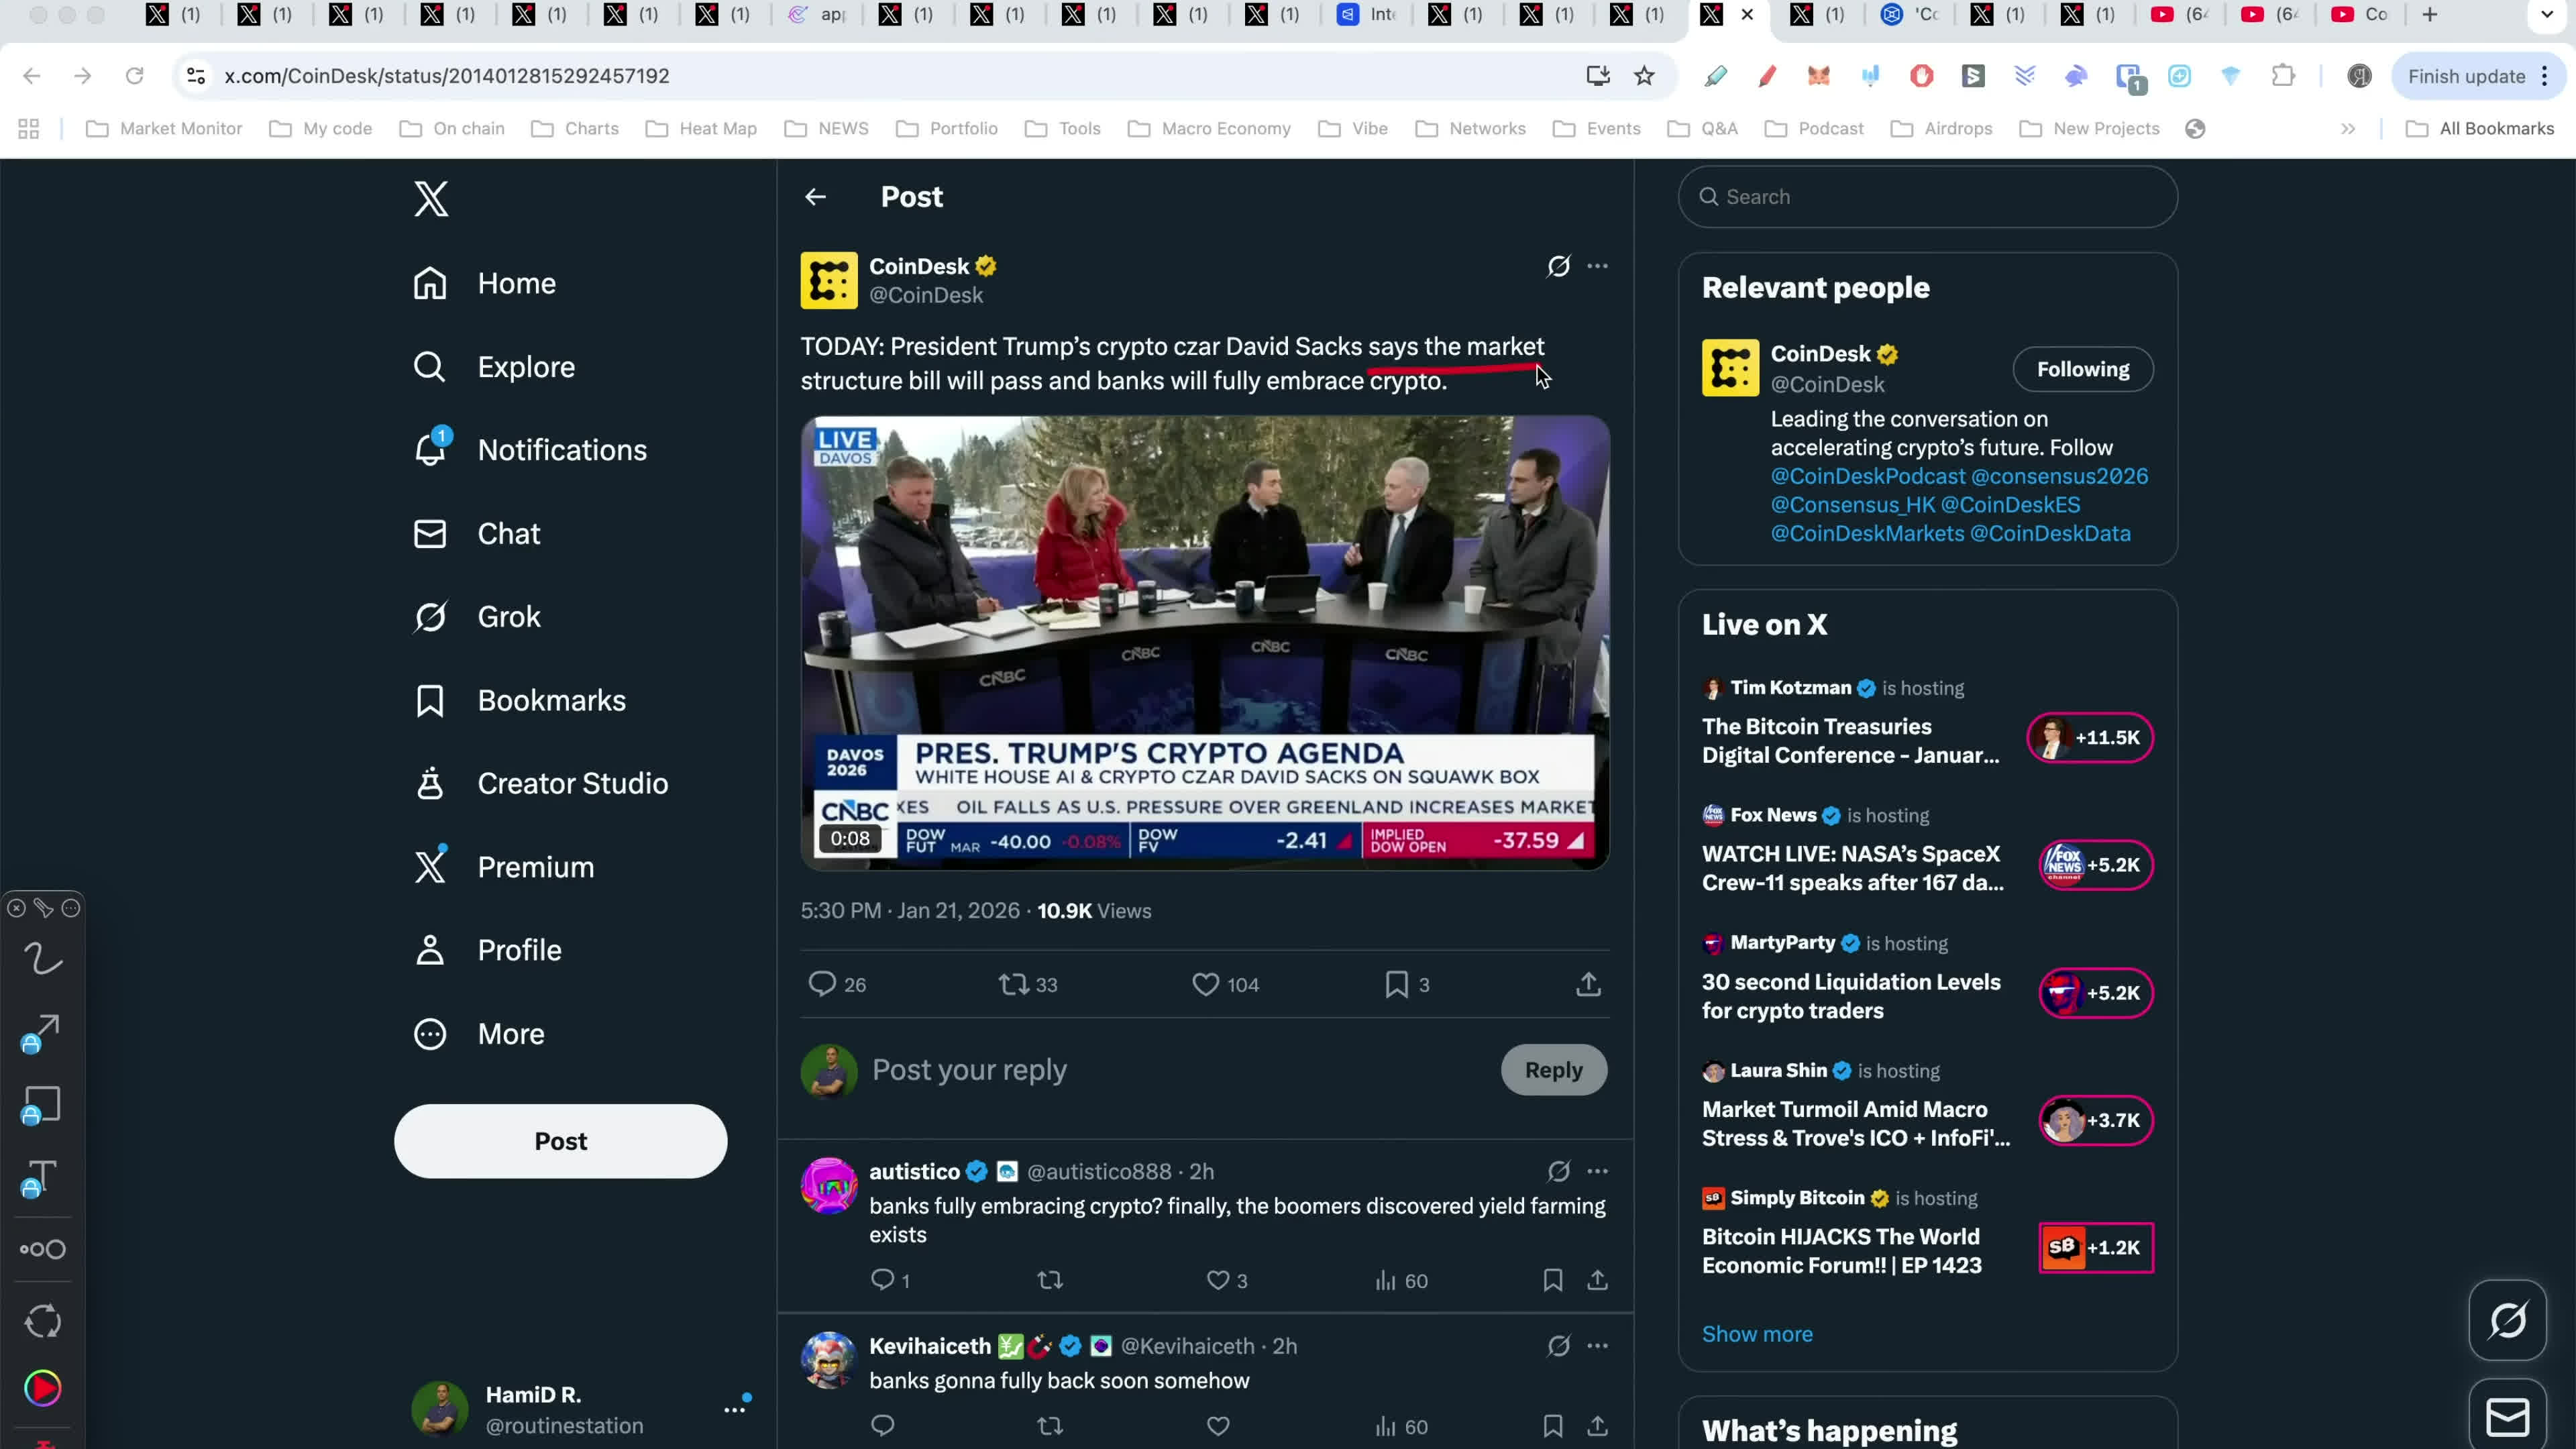Open the apps grid in bookmarks bar
The image size is (2576, 1449).
tap(29, 129)
